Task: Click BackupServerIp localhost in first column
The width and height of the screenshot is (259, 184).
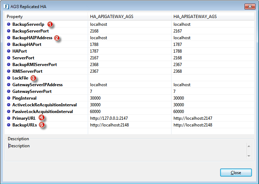Action: (x=99, y=24)
